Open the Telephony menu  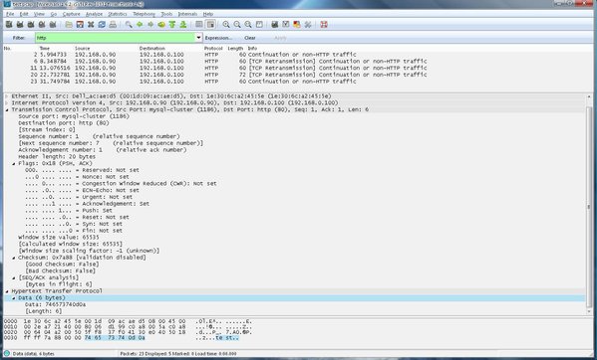click(144, 14)
